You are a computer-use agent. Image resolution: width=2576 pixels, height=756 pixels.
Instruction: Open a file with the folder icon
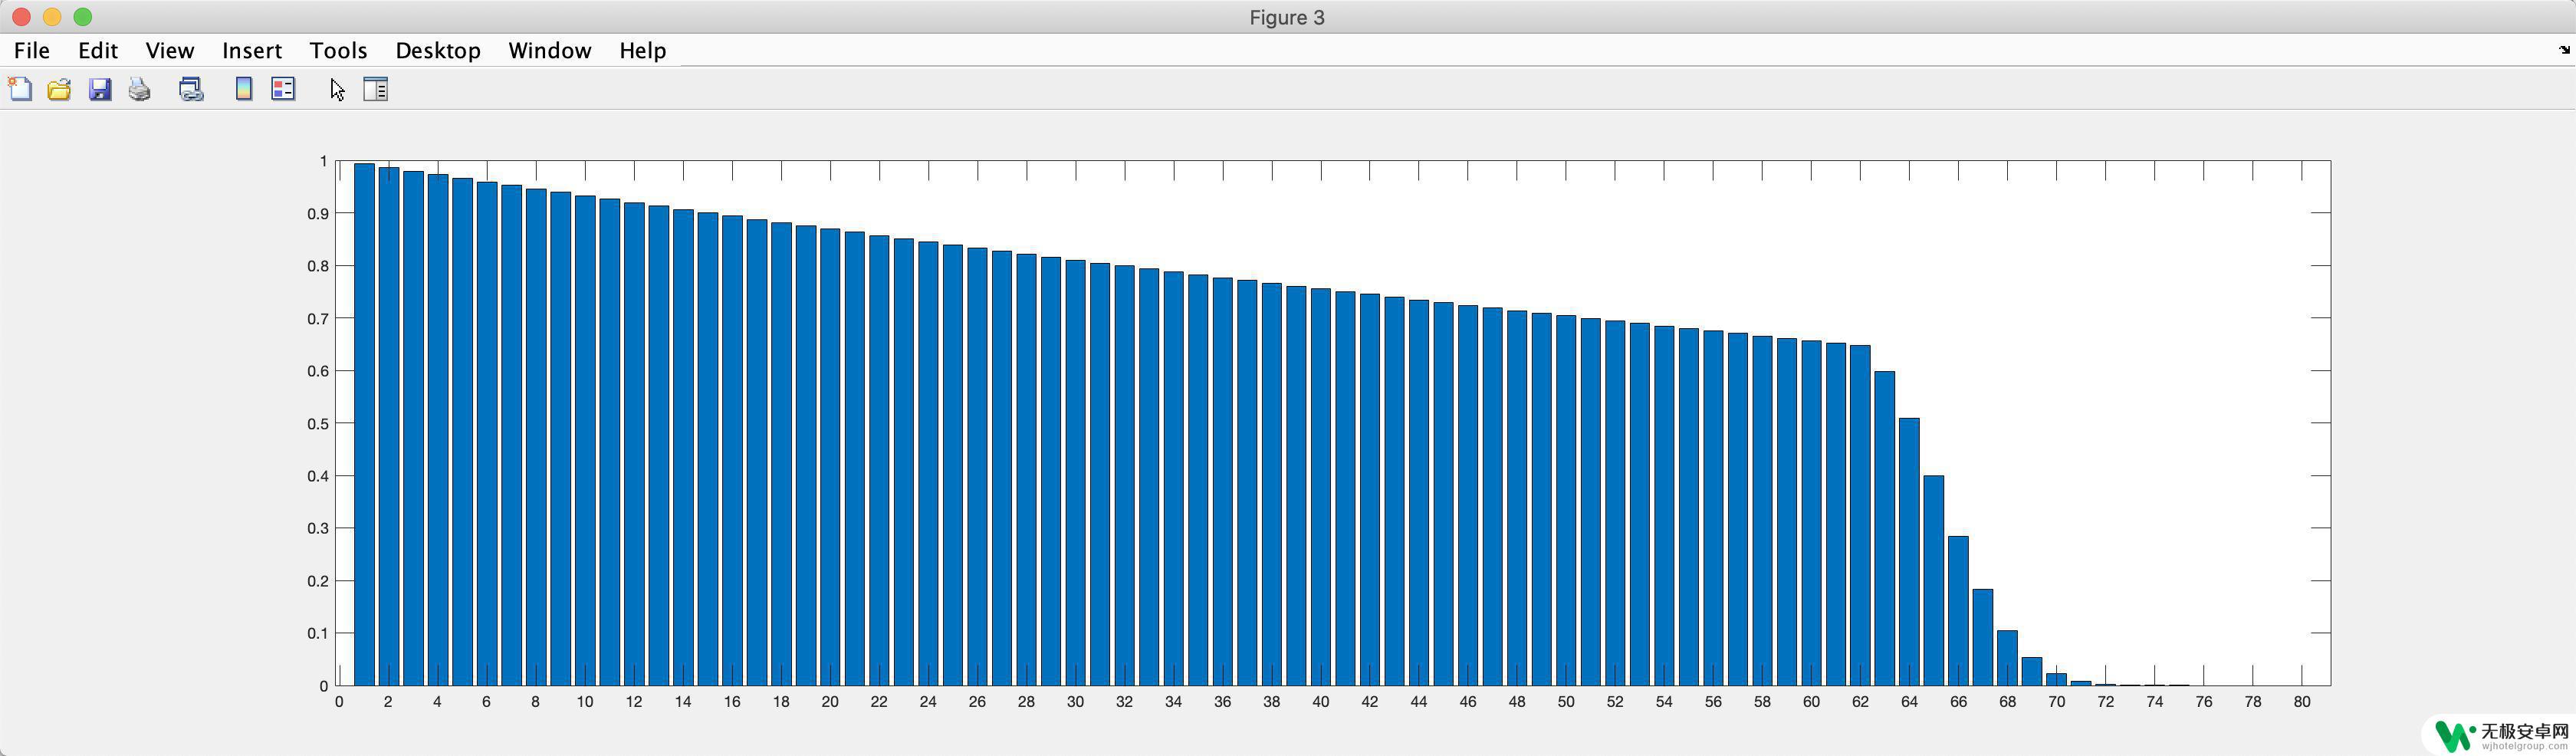[x=59, y=90]
